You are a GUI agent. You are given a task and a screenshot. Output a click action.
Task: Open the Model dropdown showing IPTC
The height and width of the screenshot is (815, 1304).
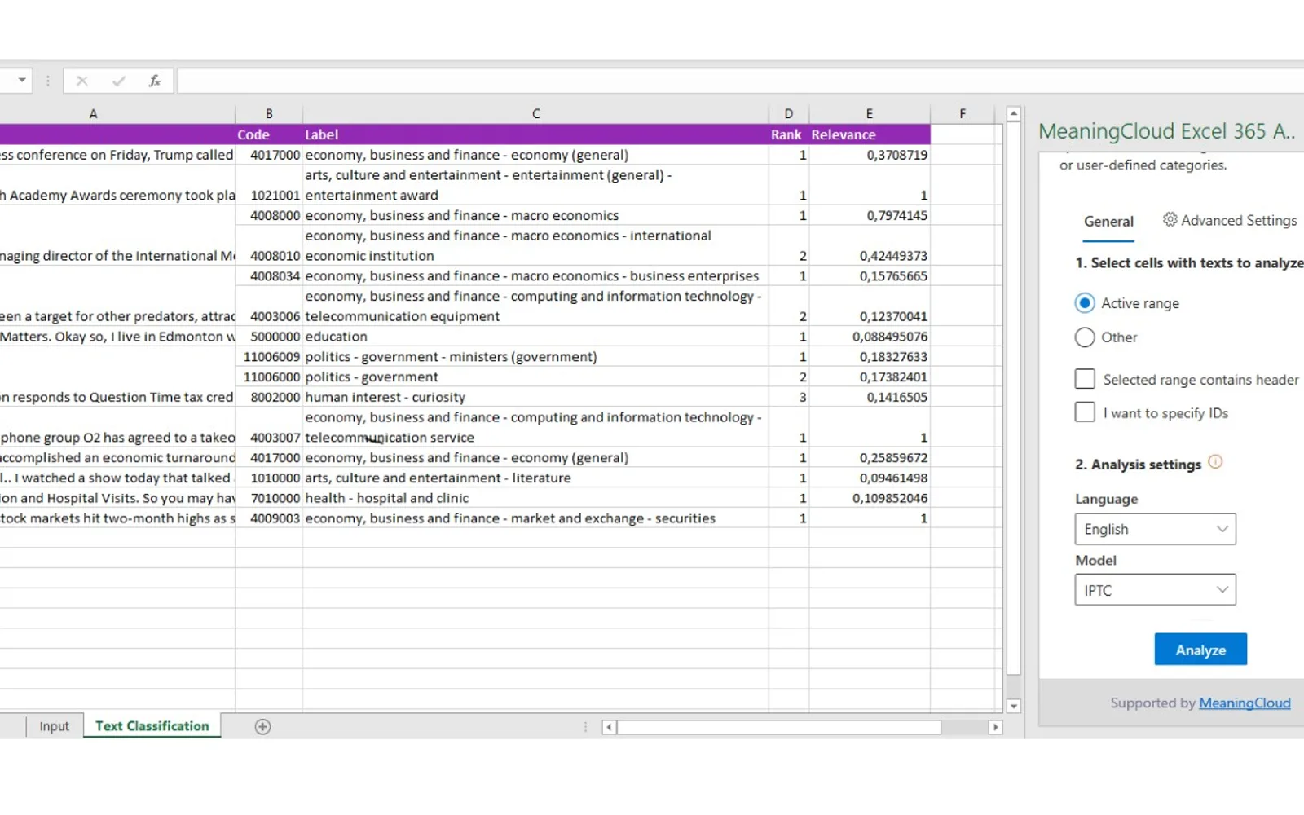1155,590
